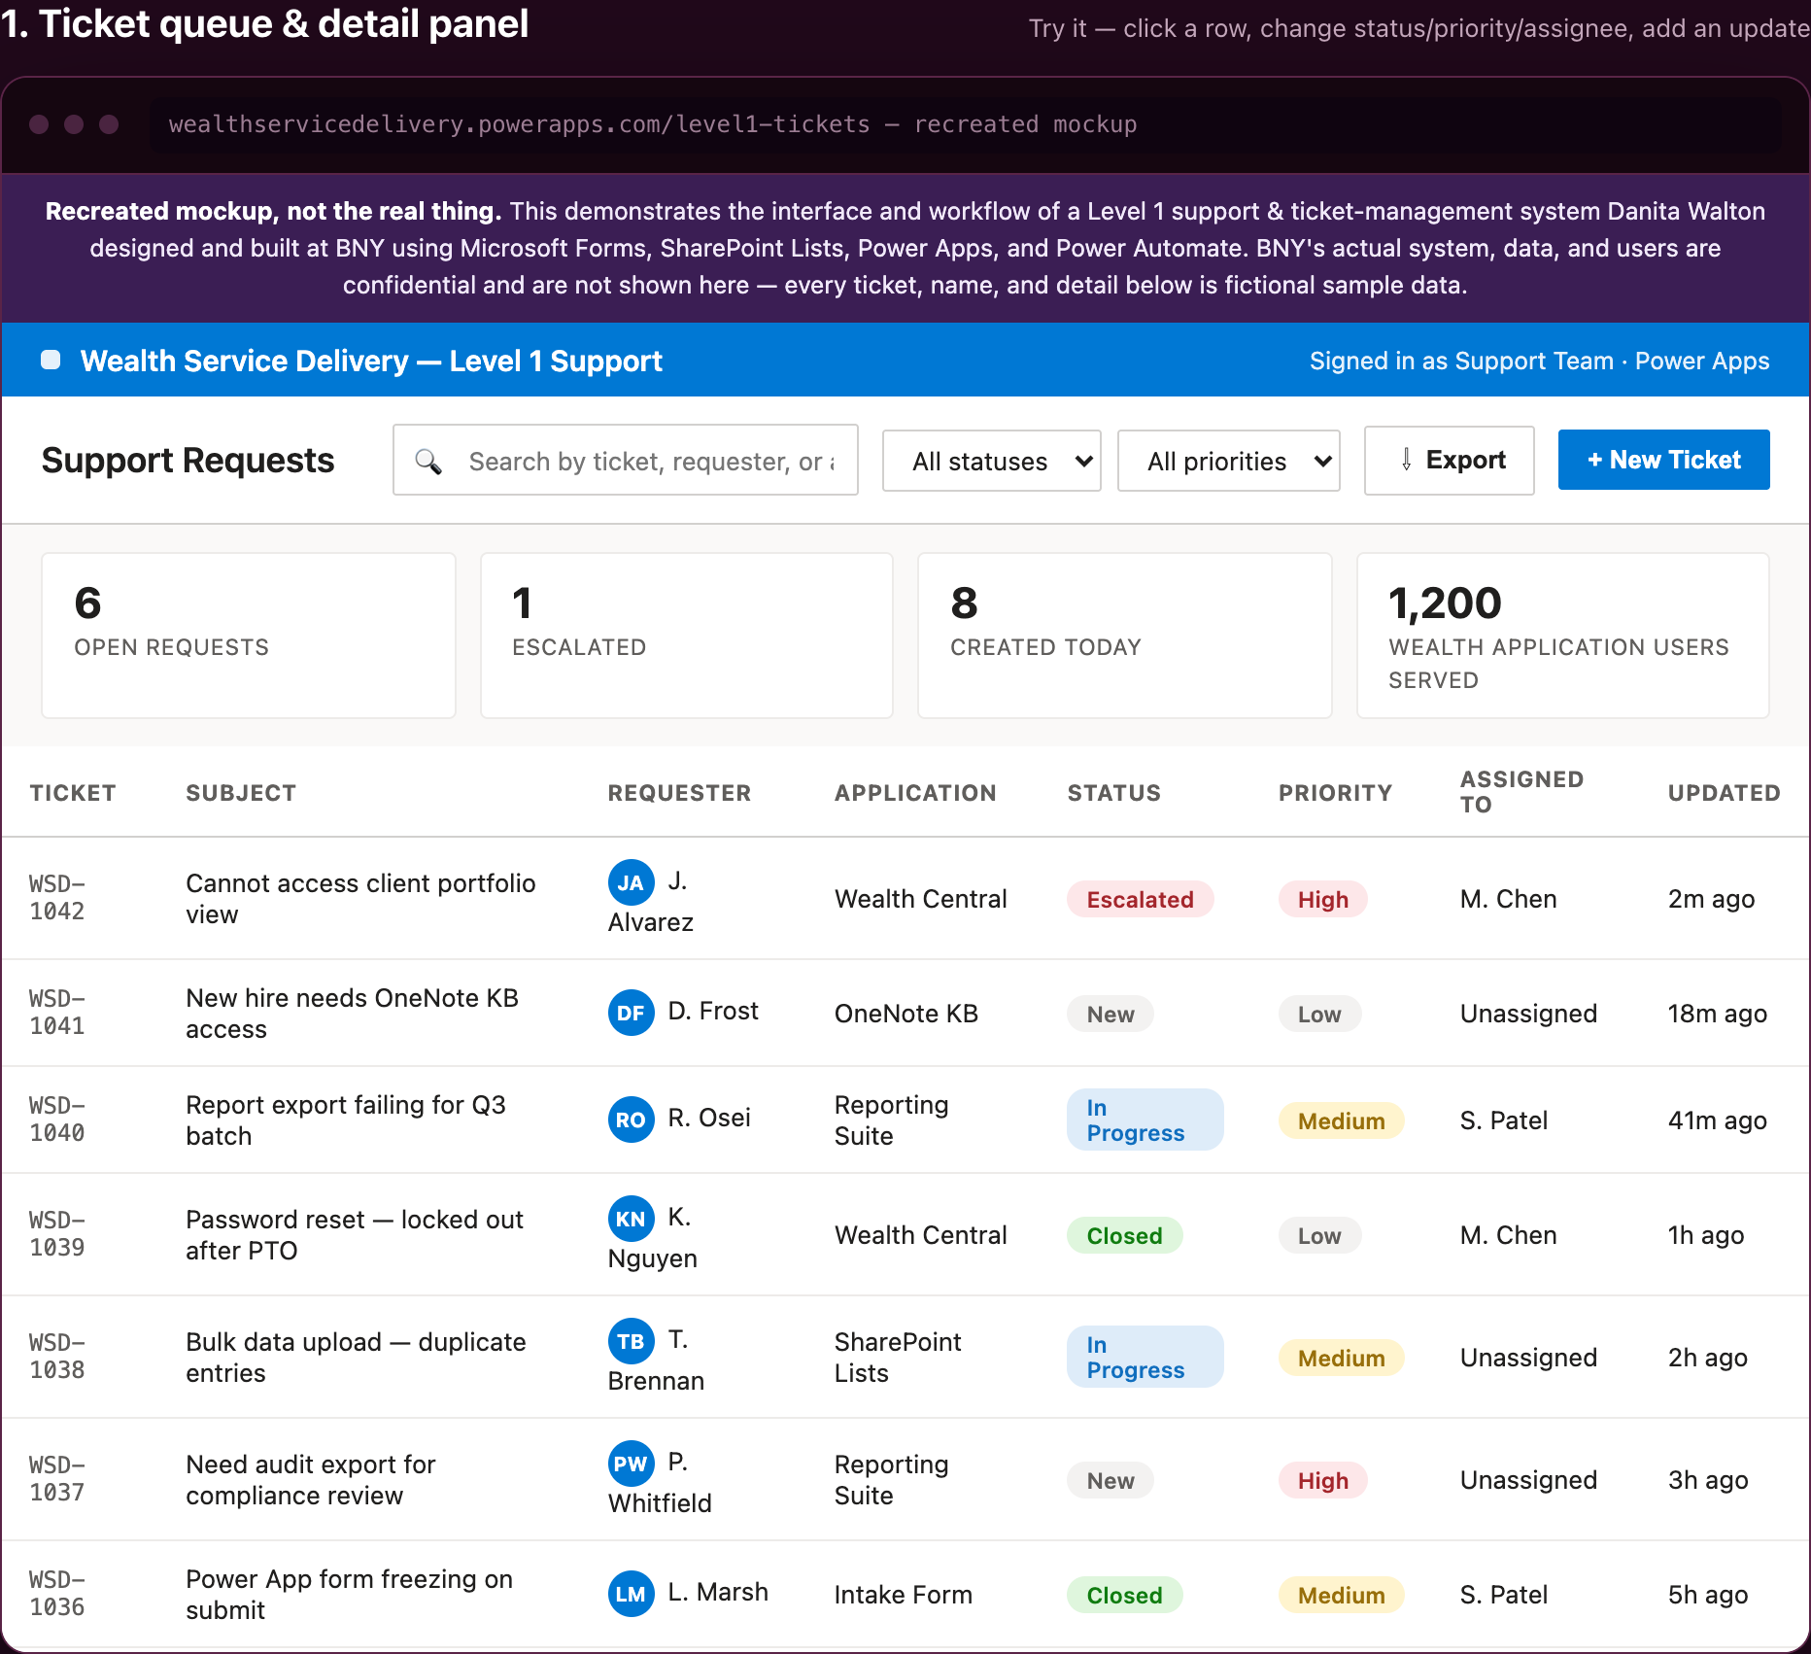Viewport: 1811px width, 1654px height.
Task: Sort by the REQUESTER column header
Action: (x=679, y=793)
